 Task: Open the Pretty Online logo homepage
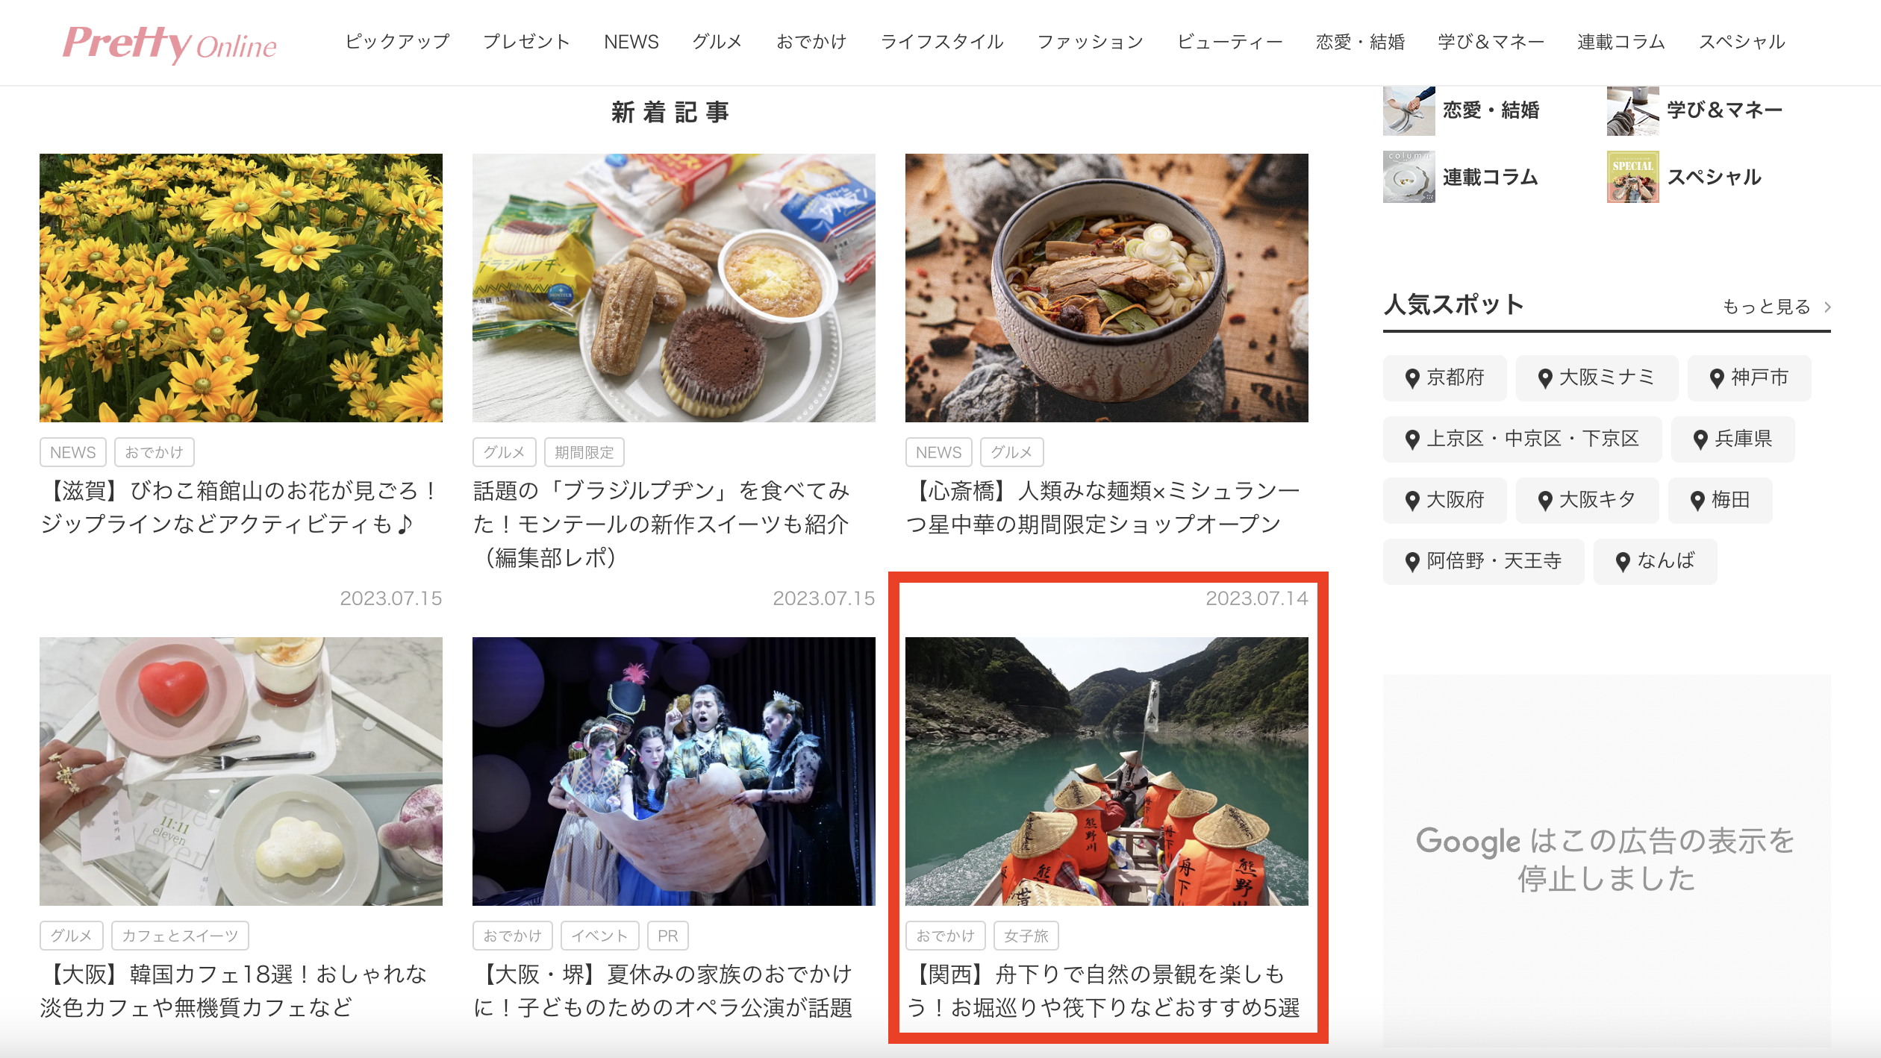[x=169, y=43]
